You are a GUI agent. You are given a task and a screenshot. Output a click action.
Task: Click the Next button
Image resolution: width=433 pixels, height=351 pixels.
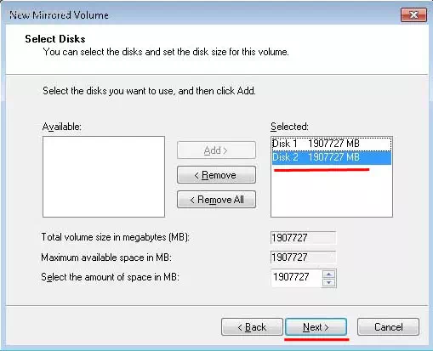tap(316, 327)
